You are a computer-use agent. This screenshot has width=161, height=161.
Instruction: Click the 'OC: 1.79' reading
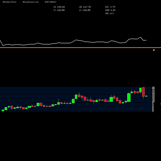[x=110, y=7]
